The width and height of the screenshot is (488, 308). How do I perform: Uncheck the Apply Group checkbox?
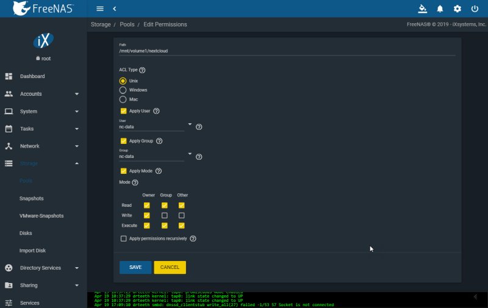pyautogui.click(x=124, y=141)
